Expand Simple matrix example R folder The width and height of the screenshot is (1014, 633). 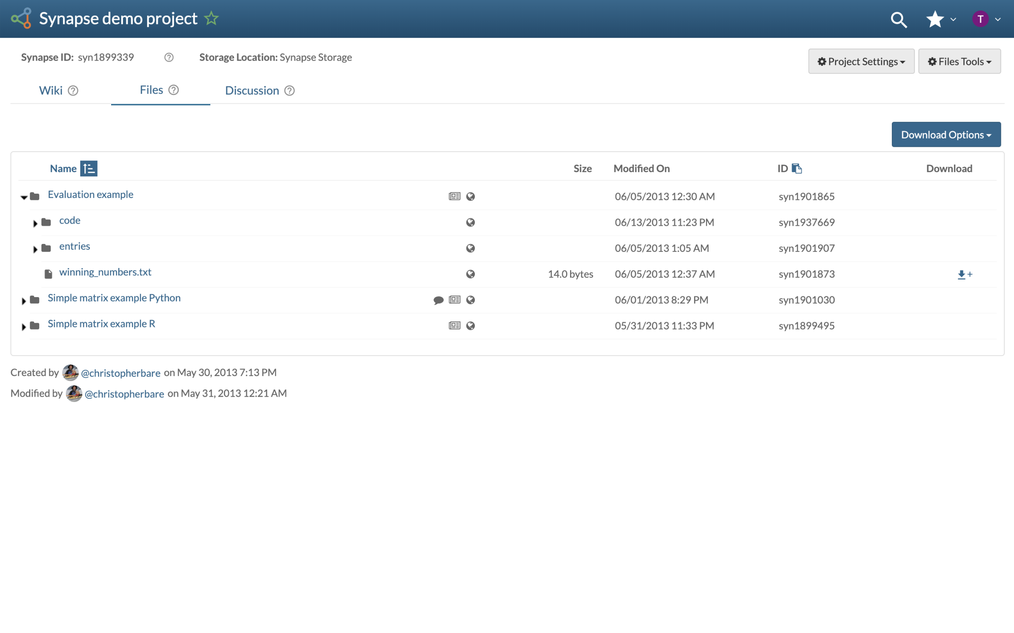click(x=24, y=326)
